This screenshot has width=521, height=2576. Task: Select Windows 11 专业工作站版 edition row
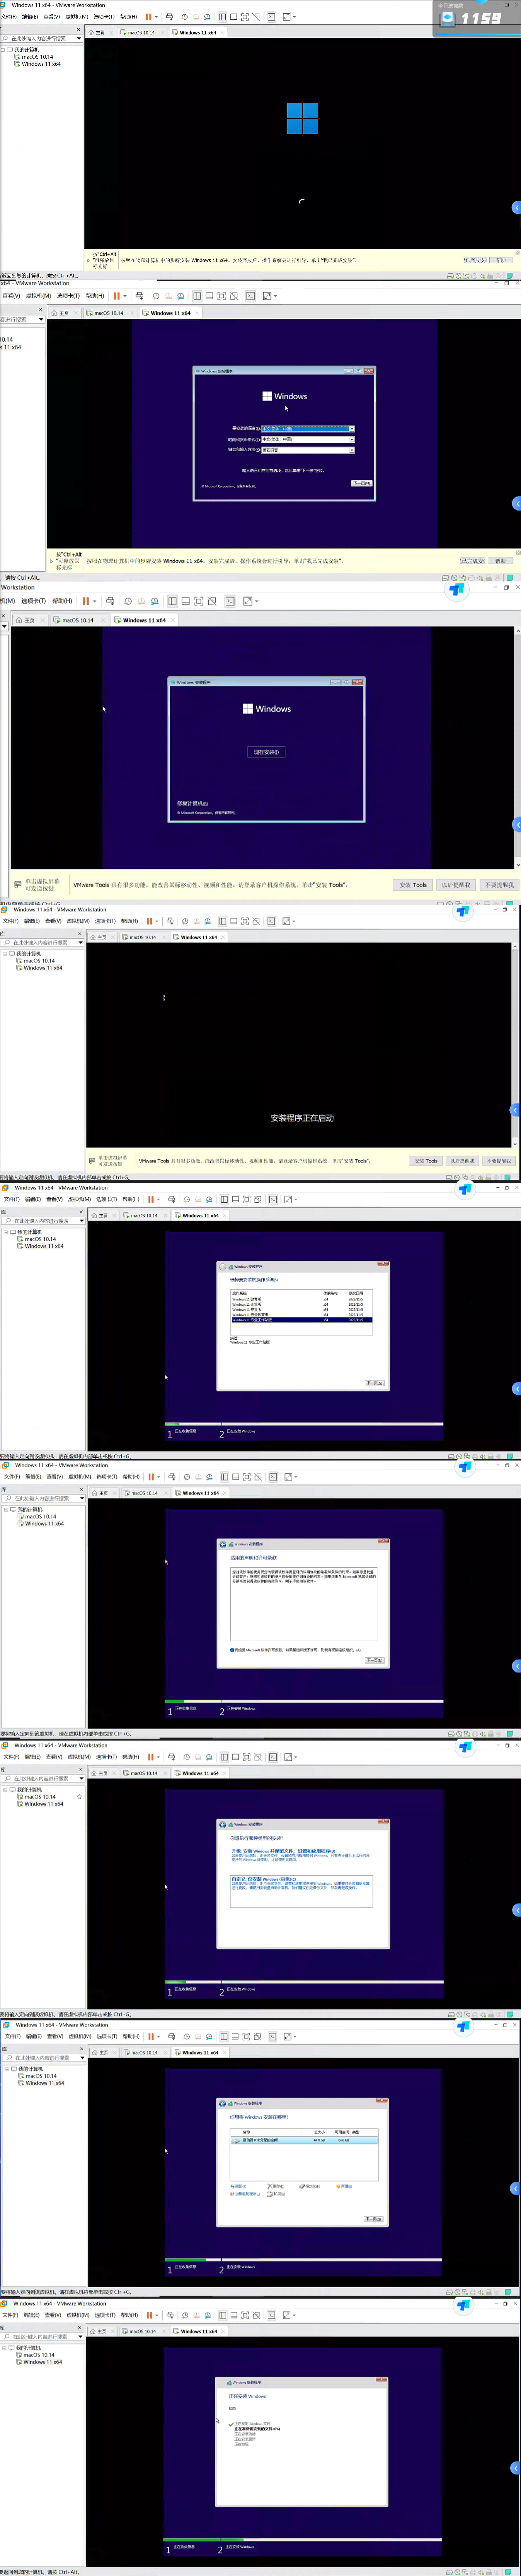[301, 1320]
